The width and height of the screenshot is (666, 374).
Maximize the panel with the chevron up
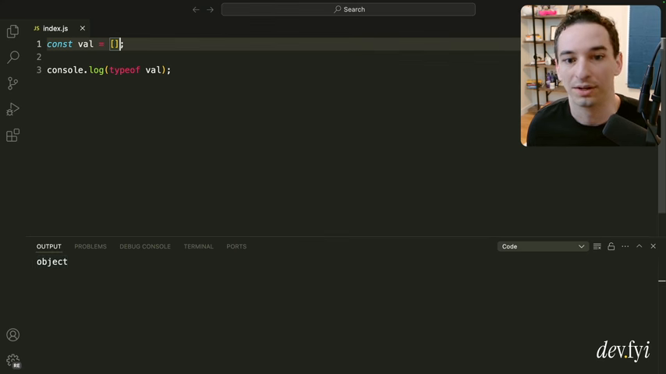(x=639, y=246)
